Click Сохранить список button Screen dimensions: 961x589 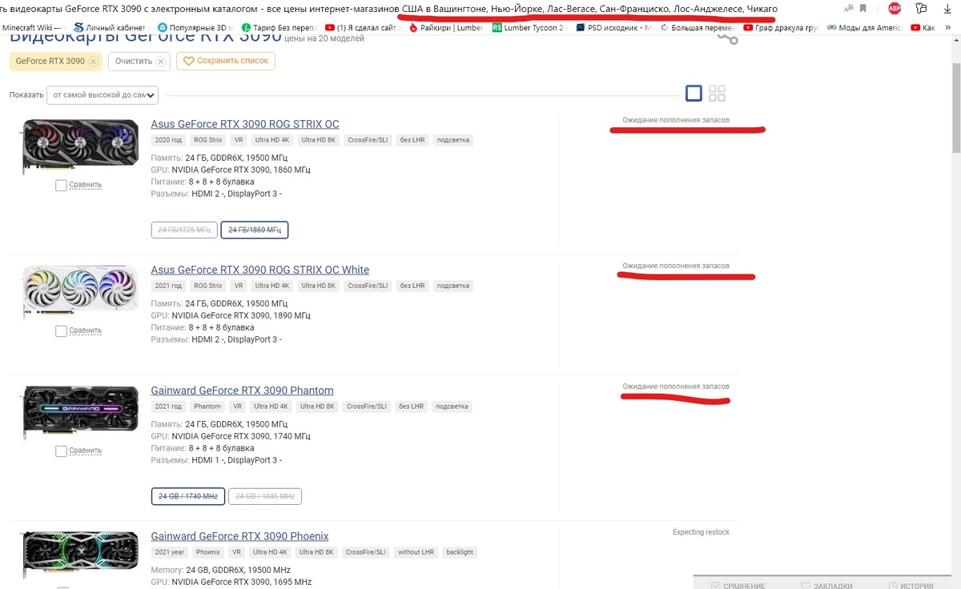coord(226,62)
